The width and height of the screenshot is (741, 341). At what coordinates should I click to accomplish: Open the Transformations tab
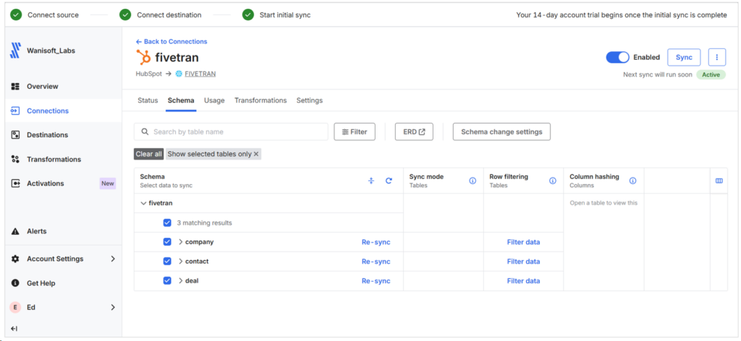261,100
